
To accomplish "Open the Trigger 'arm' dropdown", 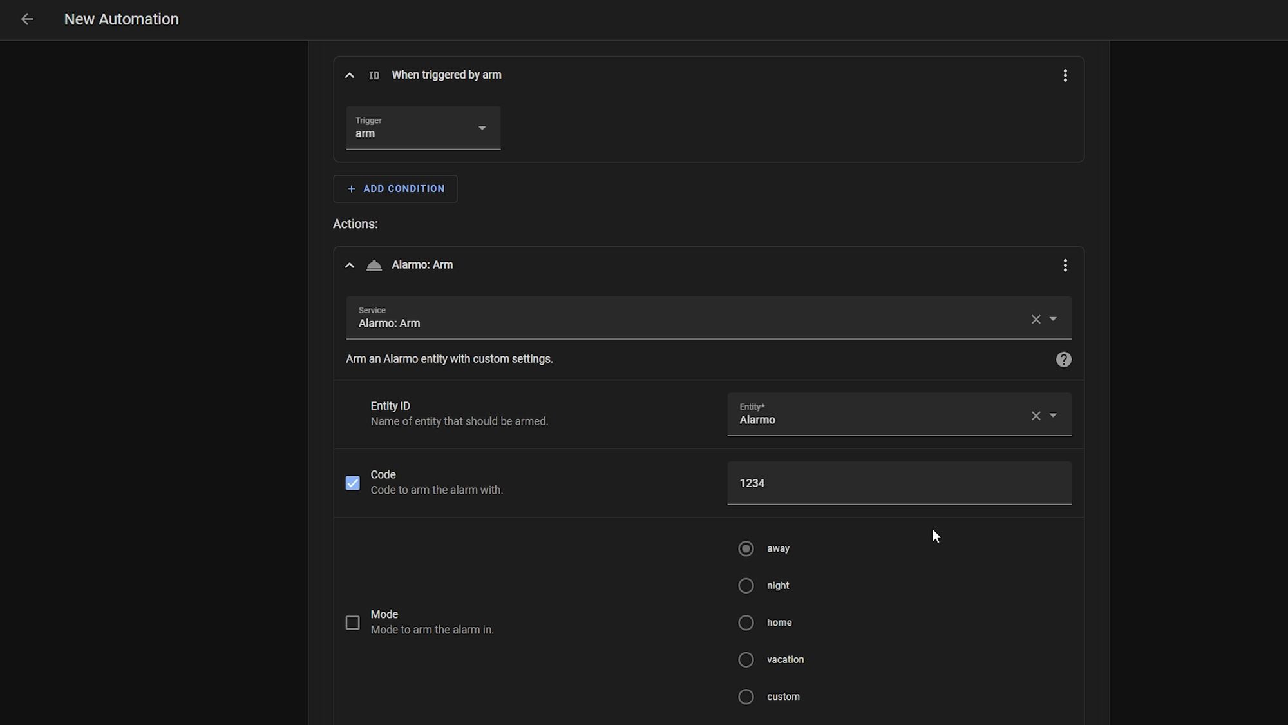I will point(423,128).
